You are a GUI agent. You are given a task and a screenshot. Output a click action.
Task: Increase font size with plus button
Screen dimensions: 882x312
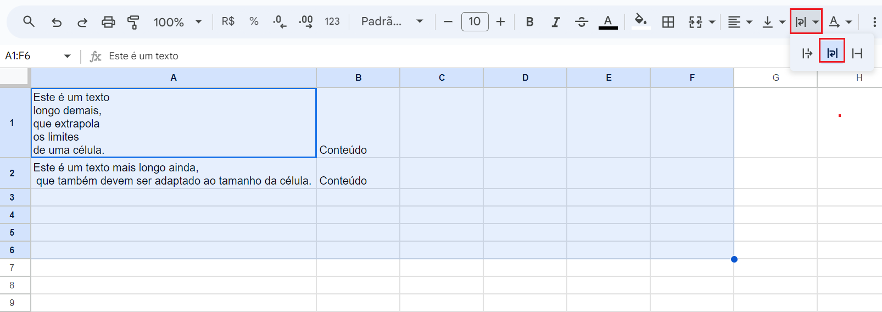click(500, 22)
